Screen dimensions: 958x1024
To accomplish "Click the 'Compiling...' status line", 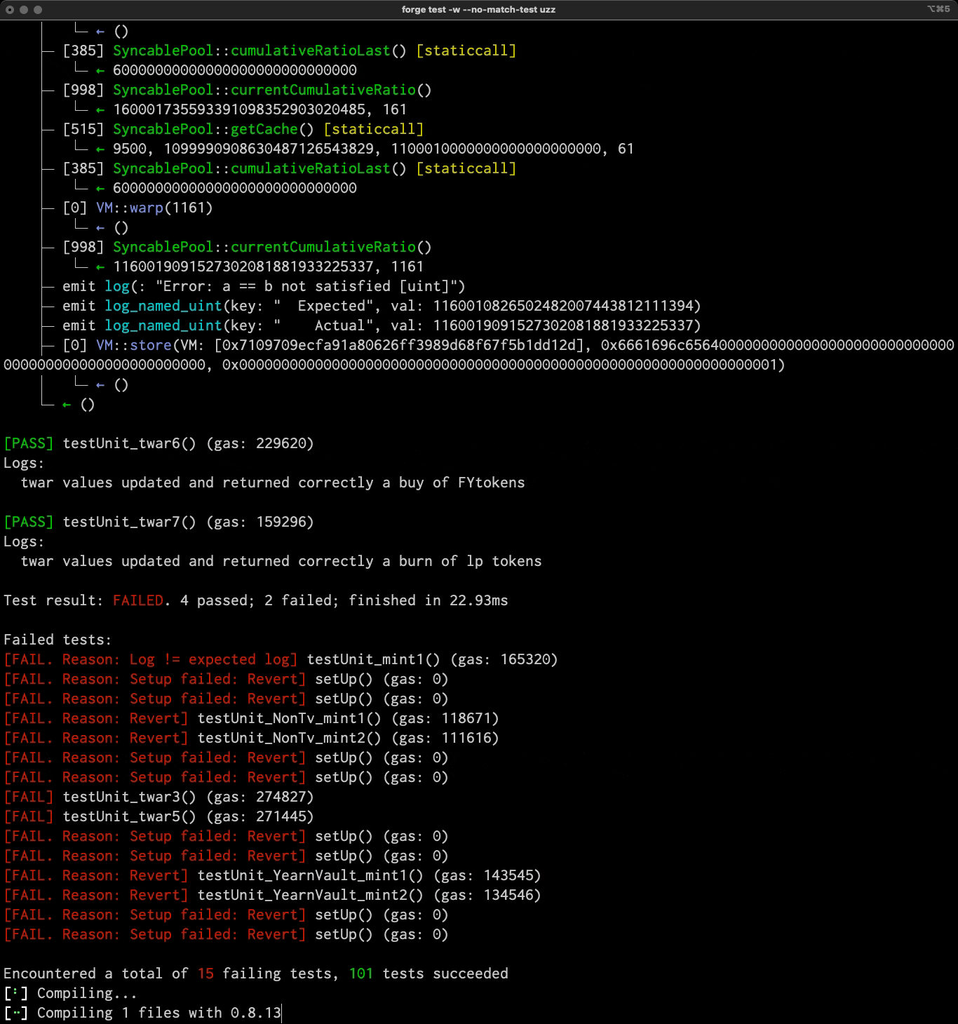I will 71,993.
